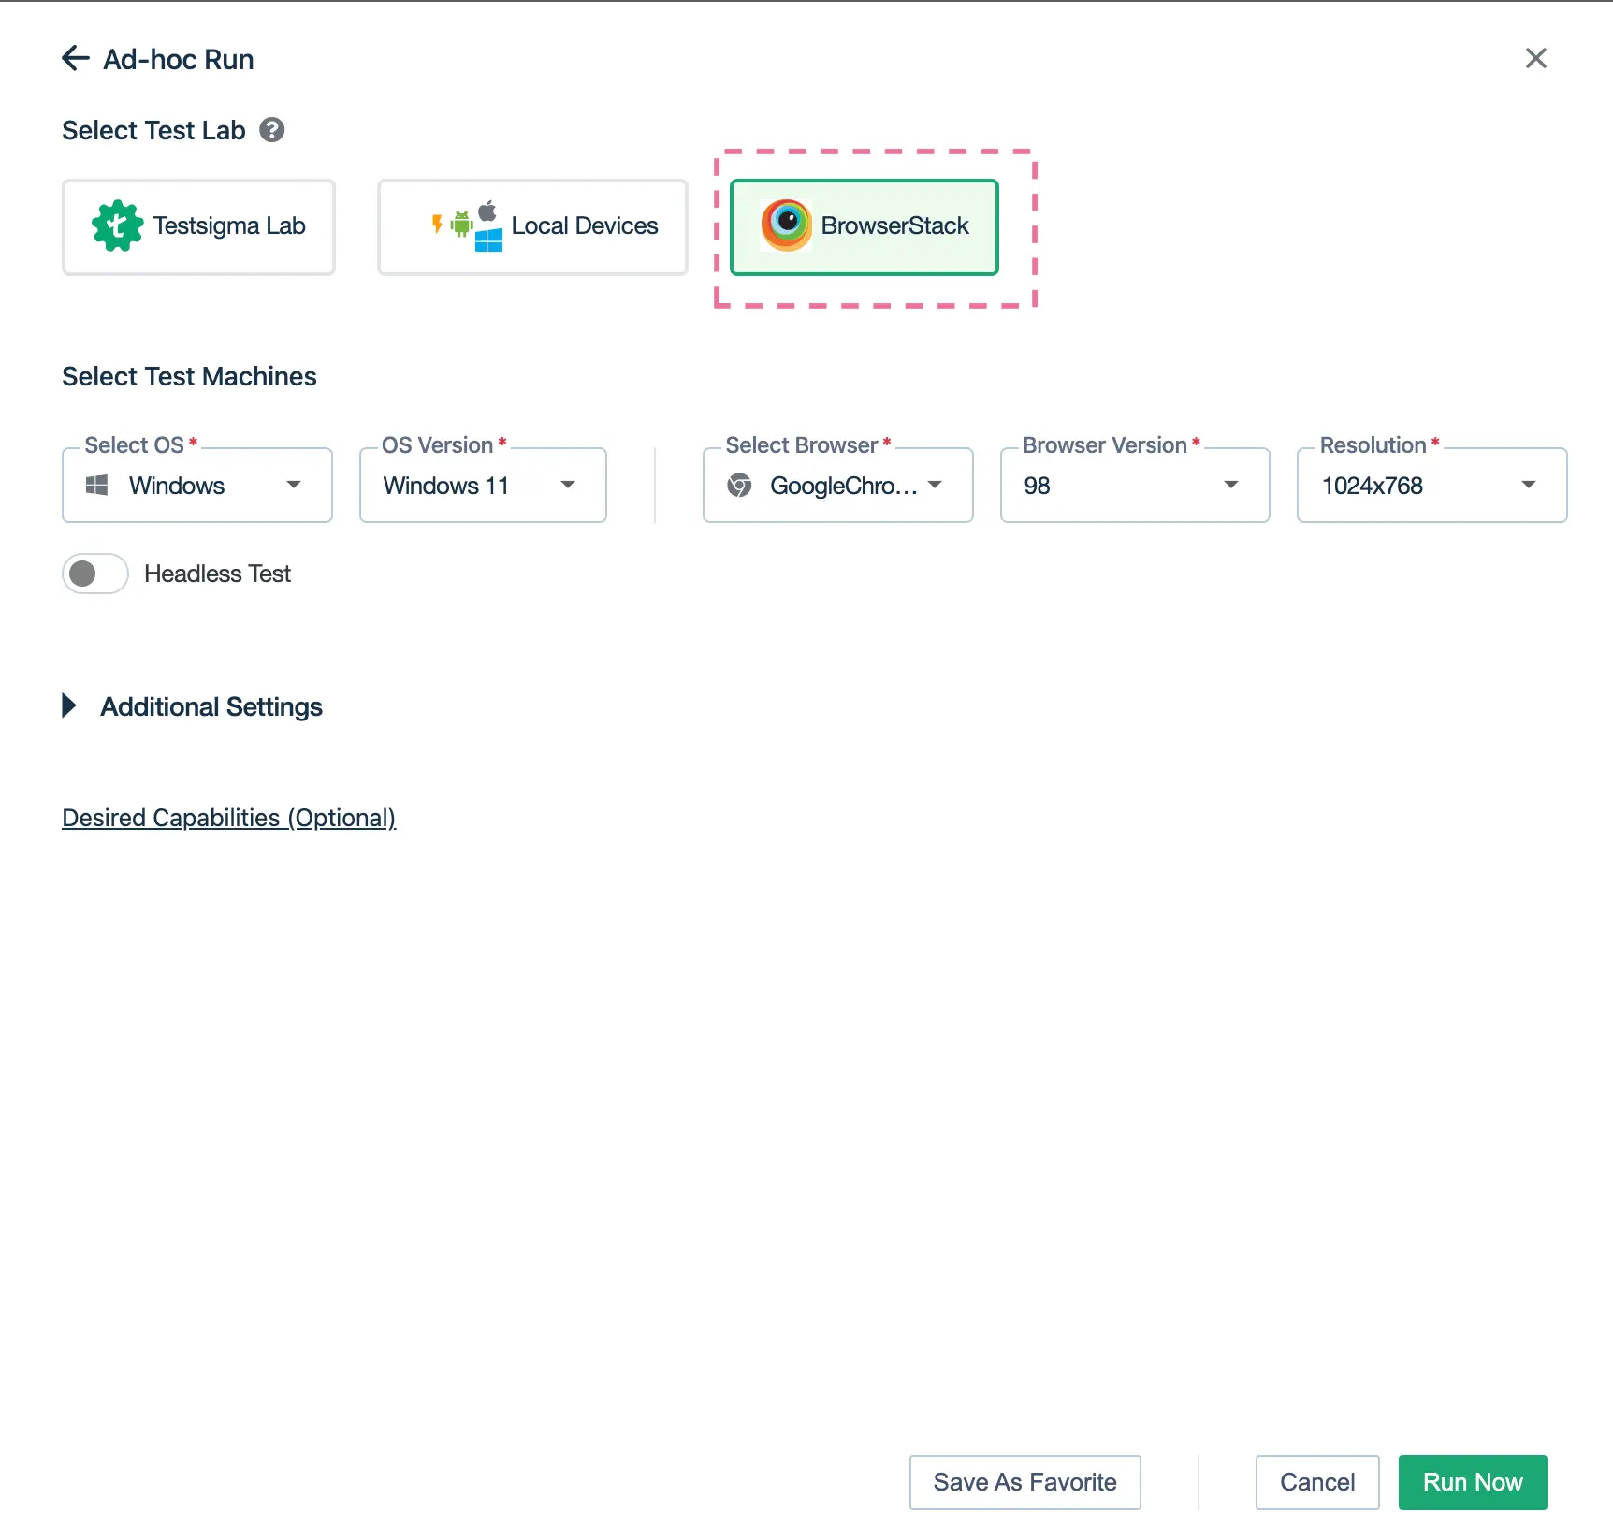Expand the Additional Settings section
Image resolution: width=1613 pixels, height=1527 pixels.
[x=69, y=706]
